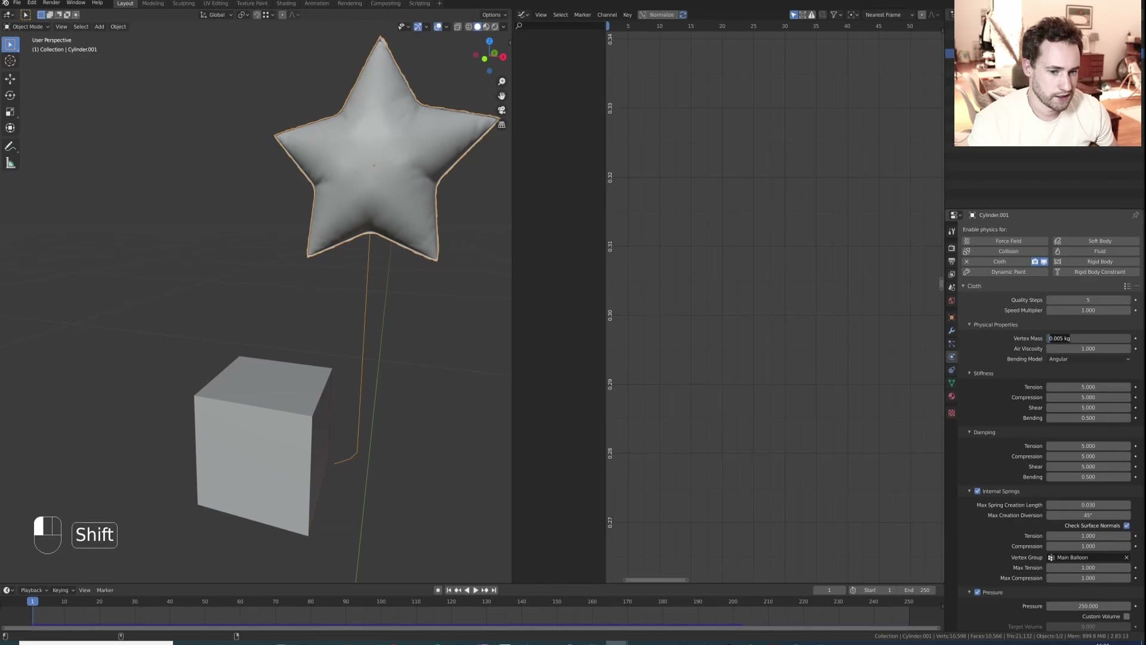The image size is (1146, 645).
Task: Uncheck Check Surface Normals
Action: coord(1126,526)
